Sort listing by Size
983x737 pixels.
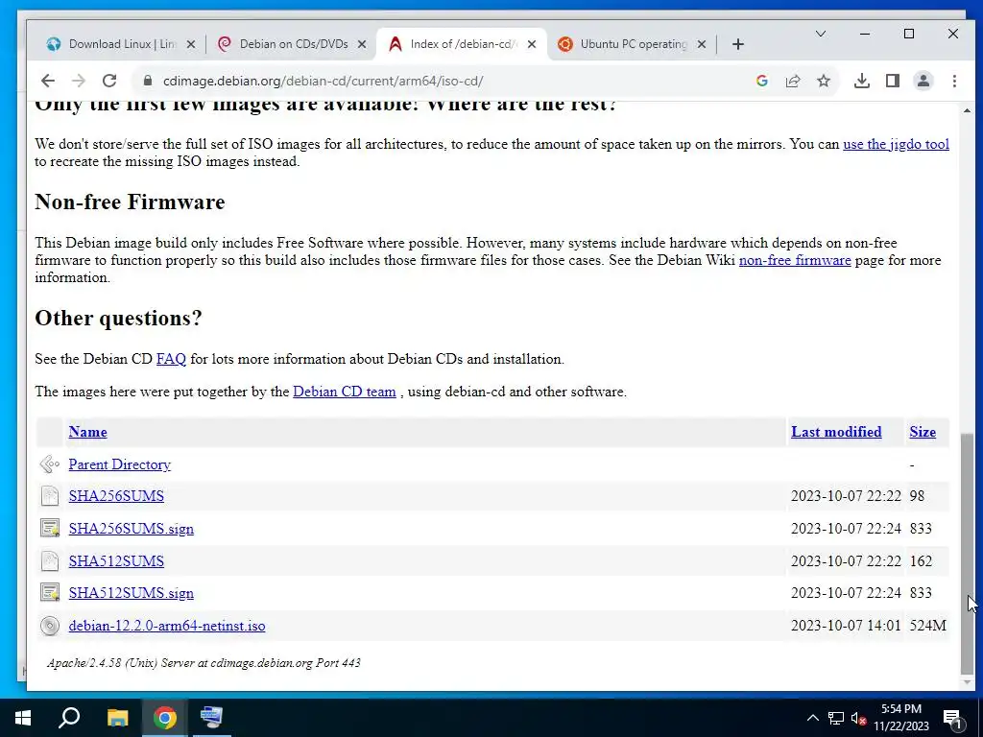click(x=923, y=432)
